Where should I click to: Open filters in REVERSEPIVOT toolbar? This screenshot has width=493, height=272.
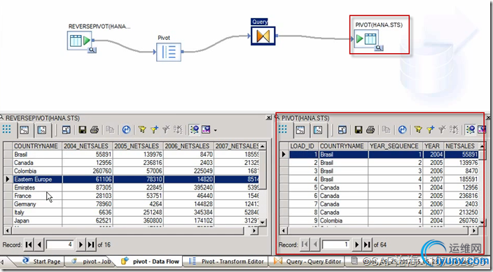tap(142, 130)
